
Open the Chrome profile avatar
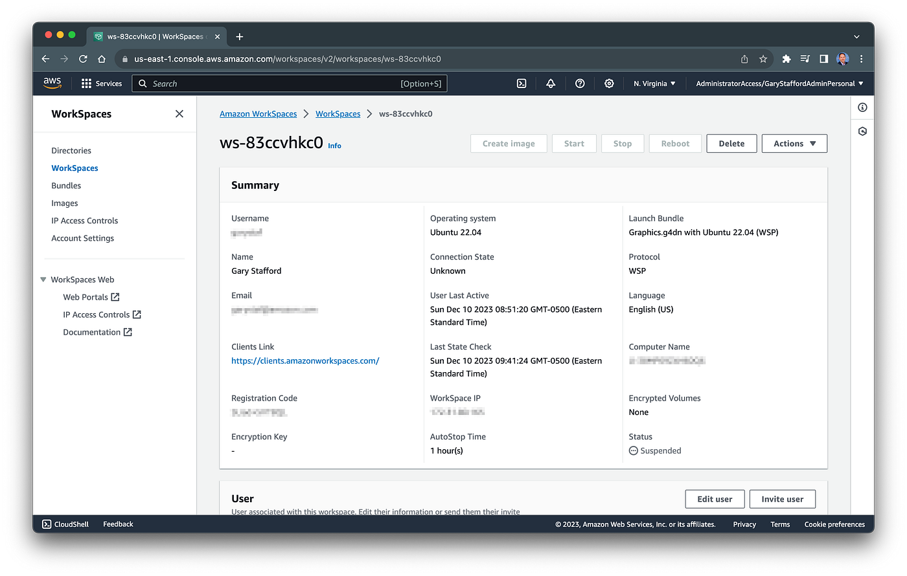click(x=843, y=59)
